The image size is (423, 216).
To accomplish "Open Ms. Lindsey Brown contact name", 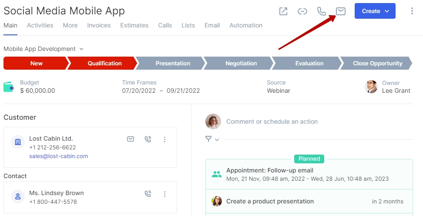I will point(57,193).
